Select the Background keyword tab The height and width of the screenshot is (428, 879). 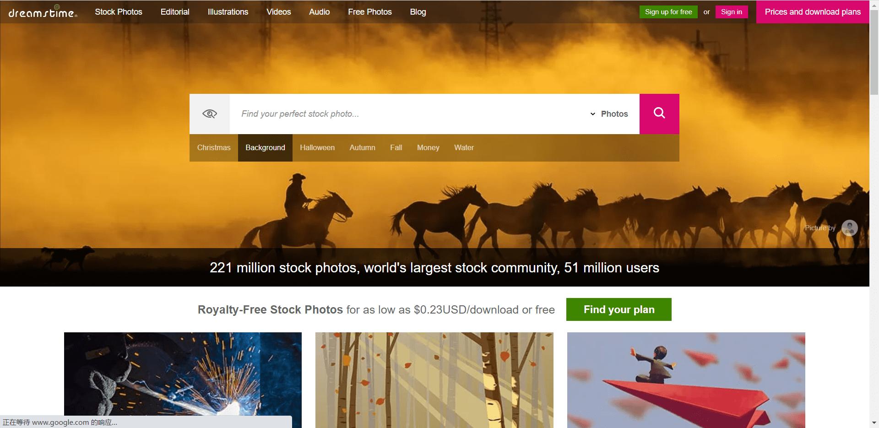[x=265, y=147]
